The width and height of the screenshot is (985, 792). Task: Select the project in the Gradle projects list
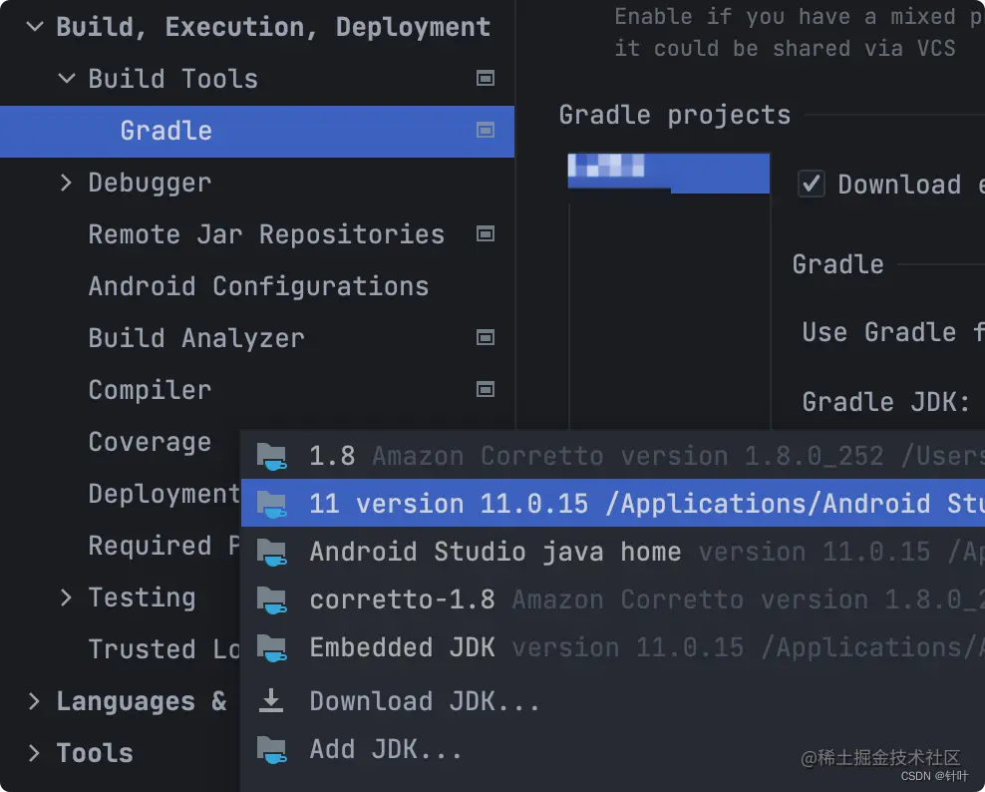tap(668, 173)
